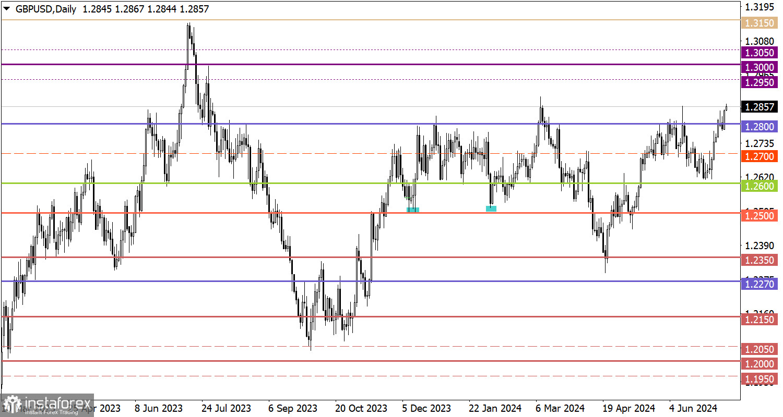
Task: Click the 1.2050 price level label
Action: [x=760, y=349]
